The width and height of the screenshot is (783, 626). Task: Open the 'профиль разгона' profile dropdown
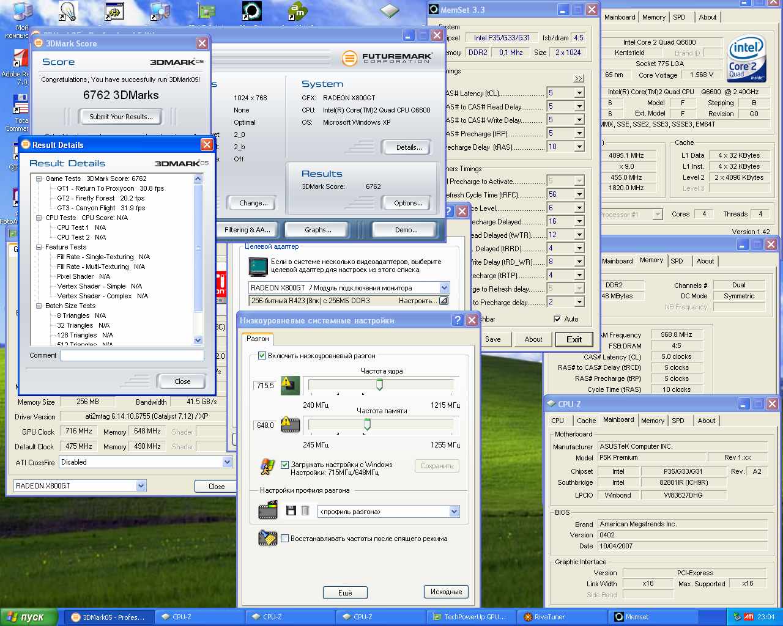[x=454, y=512]
